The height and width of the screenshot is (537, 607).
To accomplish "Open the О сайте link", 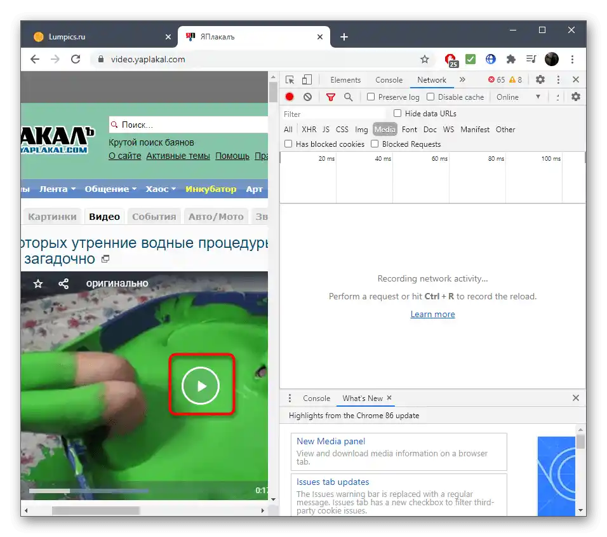I will pos(124,156).
